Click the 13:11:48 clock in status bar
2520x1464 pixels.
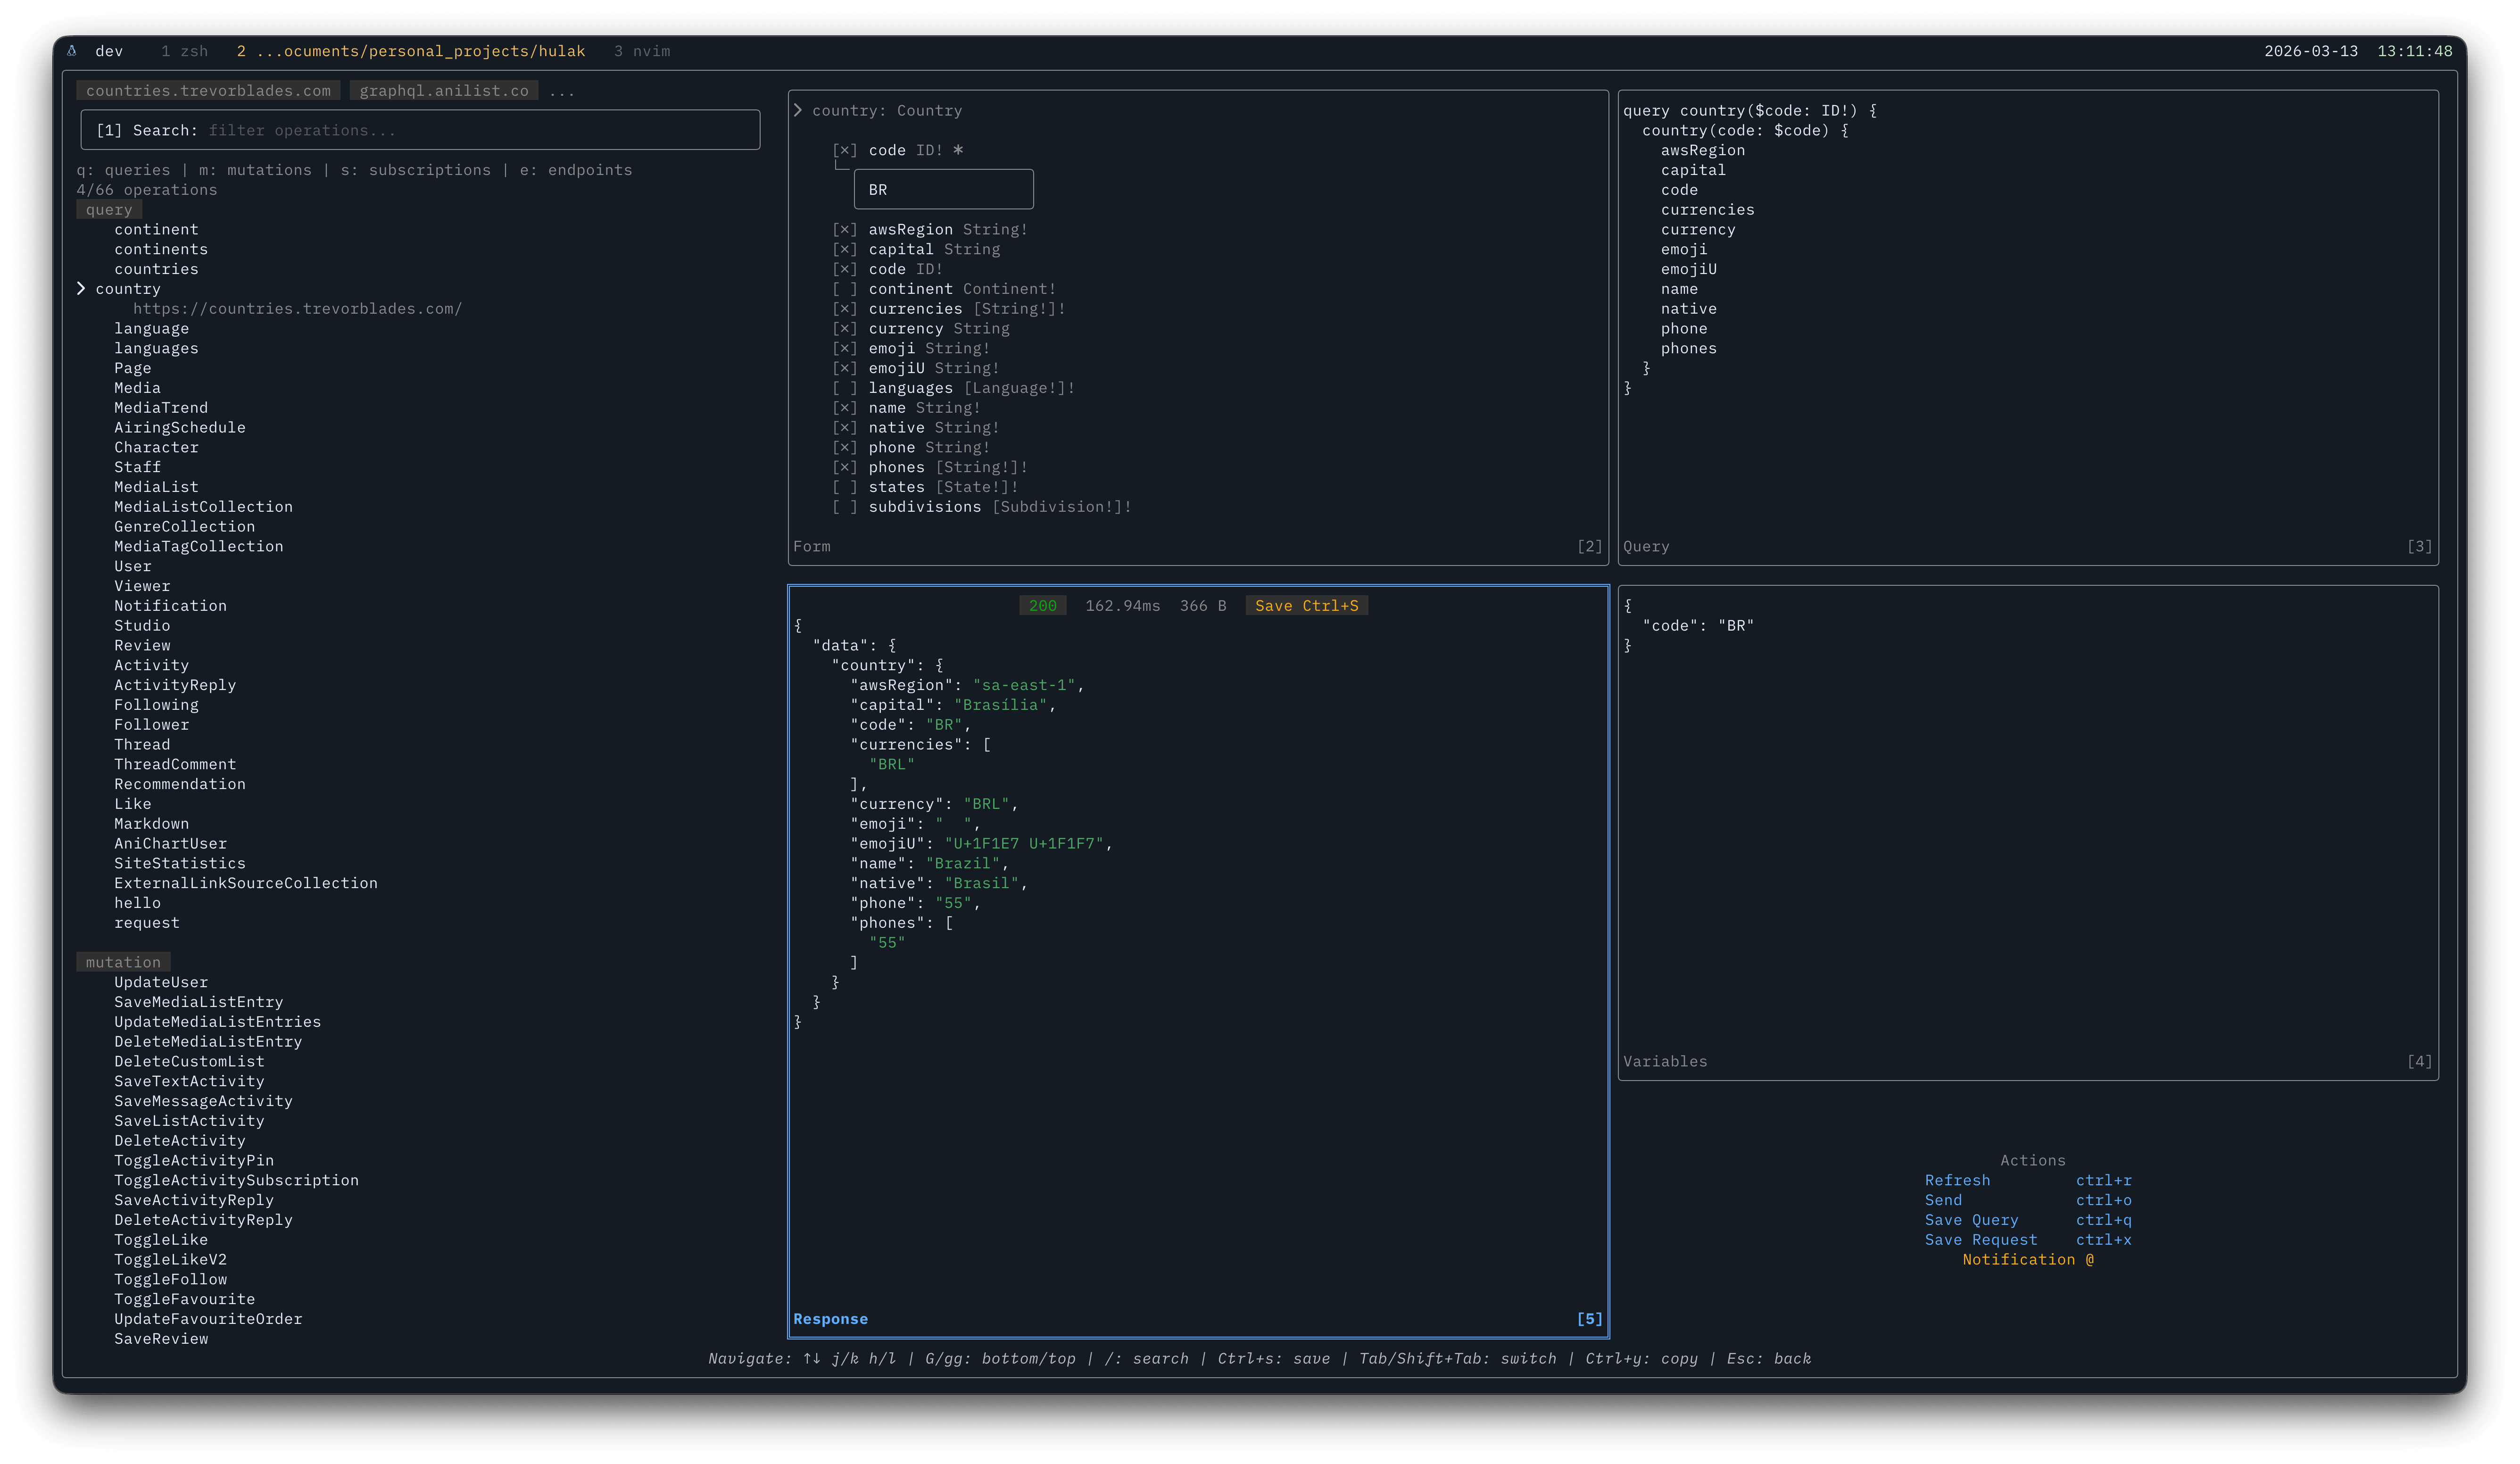[2414, 51]
